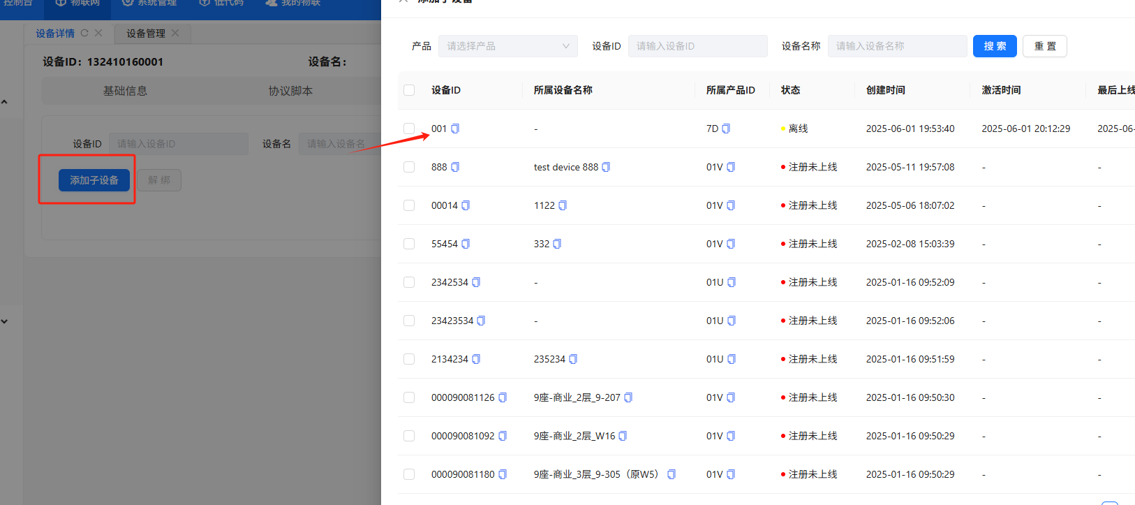
Task: Copy product ID 01U in row 2342534
Action: (x=732, y=282)
